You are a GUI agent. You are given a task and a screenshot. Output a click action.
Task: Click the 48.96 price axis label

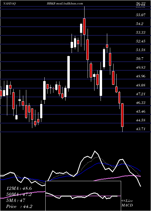[141, 76]
